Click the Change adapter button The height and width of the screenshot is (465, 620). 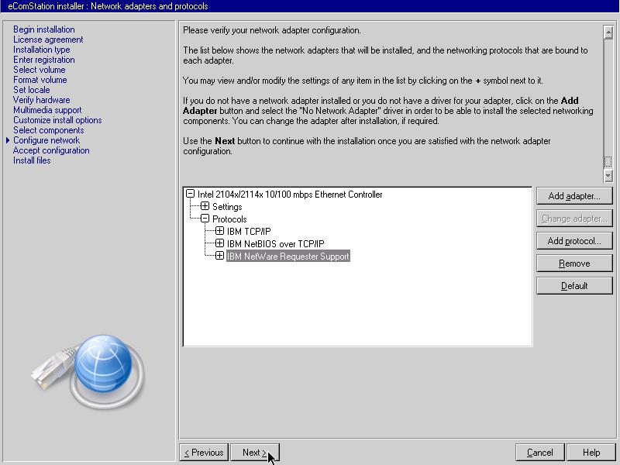click(574, 219)
